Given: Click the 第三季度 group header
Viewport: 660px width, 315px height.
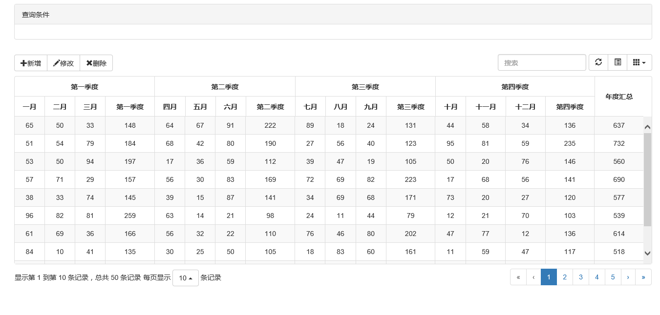Looking at the screenshot, I should click(x=365, y=87).
